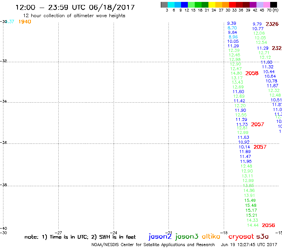
Task: Select the wave height value 8.70
Action: (x=232, y=28)
